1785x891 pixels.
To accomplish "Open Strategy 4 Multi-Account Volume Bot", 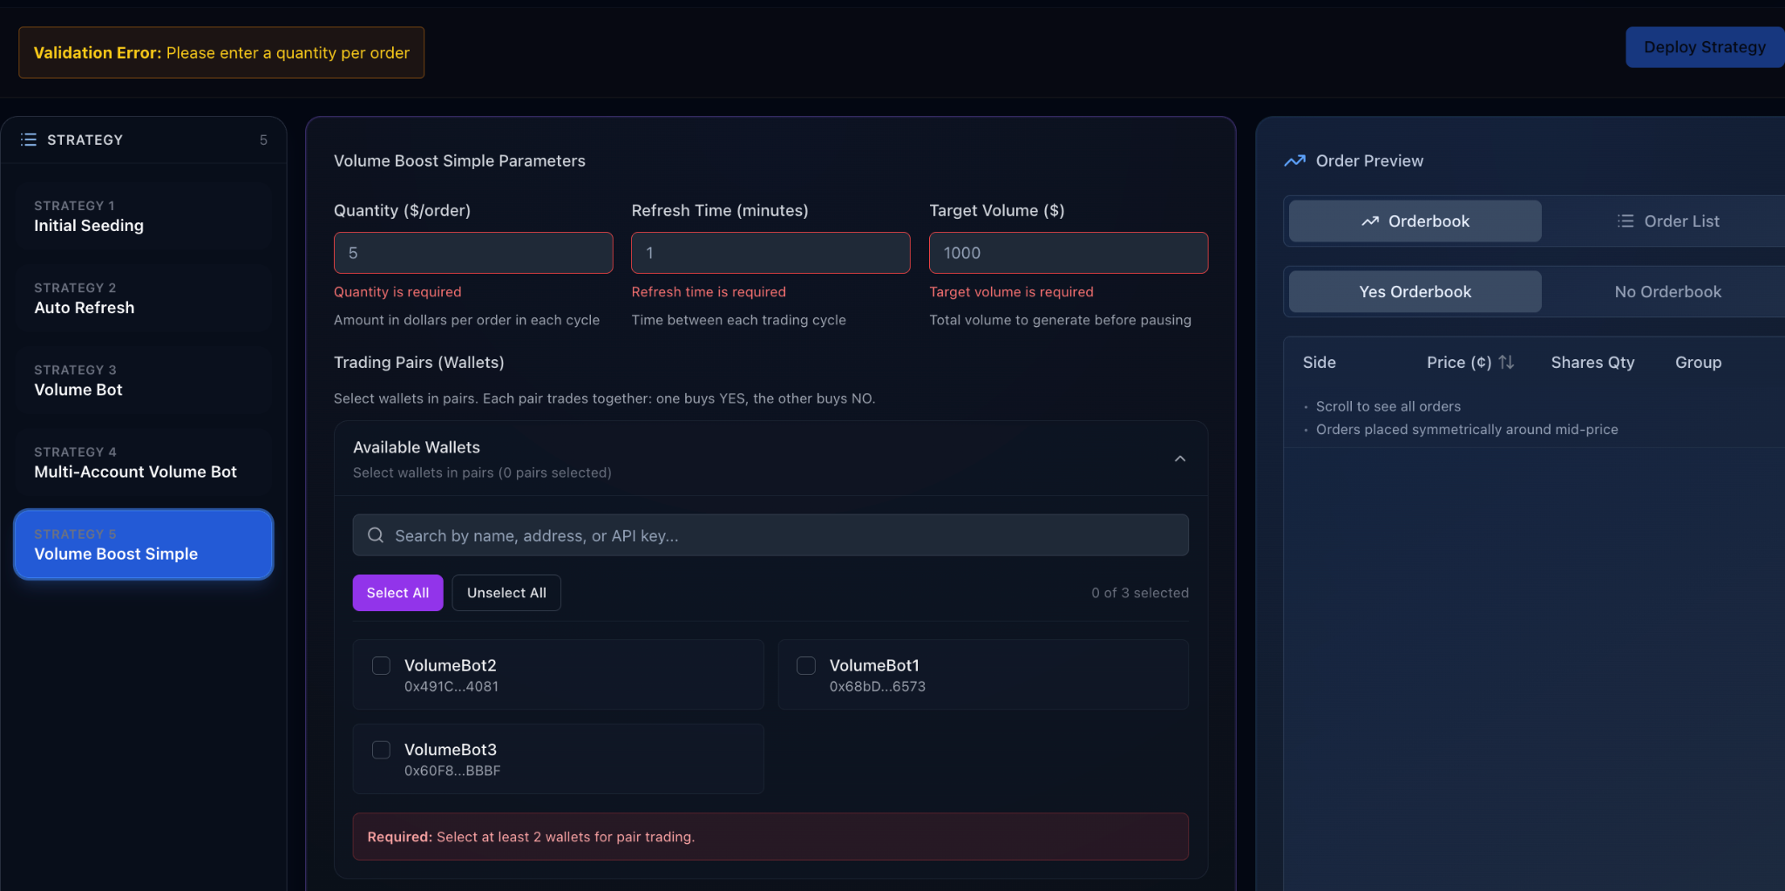I will 144,463.
